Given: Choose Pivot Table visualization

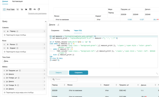Looking at the screenshot, I should (x=9, y=9).
